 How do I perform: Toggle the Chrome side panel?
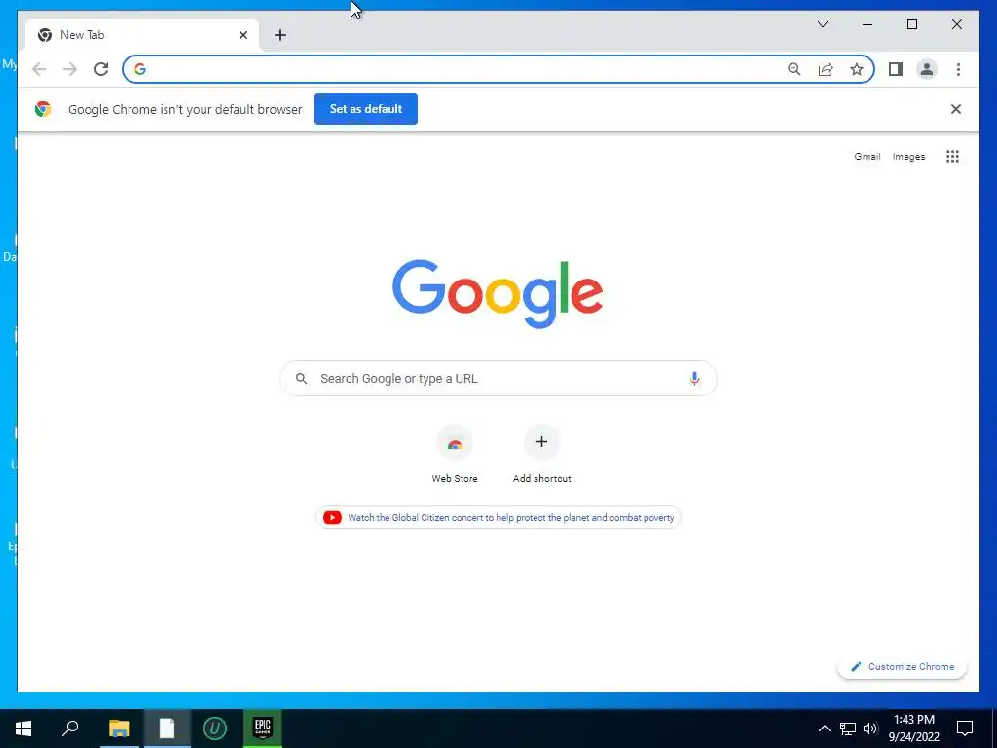click(896, 69)
